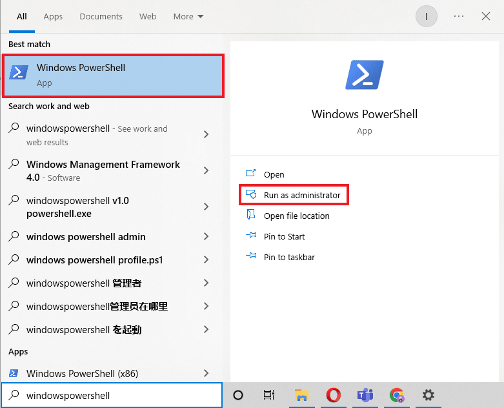The image size is (504, 408).
Task: Select Pin to taskbar option
Action: (289, 257)
